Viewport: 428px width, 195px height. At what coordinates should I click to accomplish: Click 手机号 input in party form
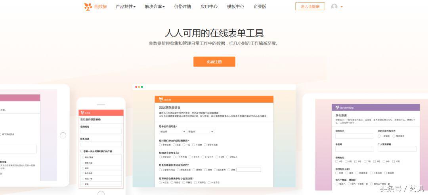355,149
